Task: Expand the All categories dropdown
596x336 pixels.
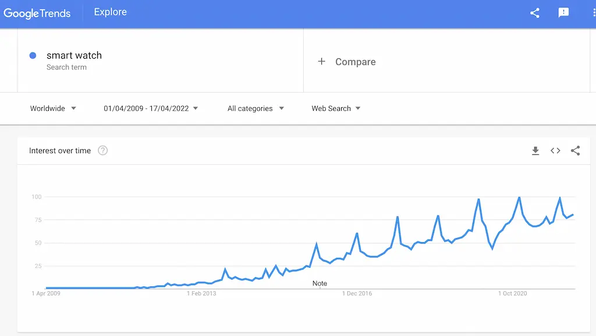Action: click(256, 108)
